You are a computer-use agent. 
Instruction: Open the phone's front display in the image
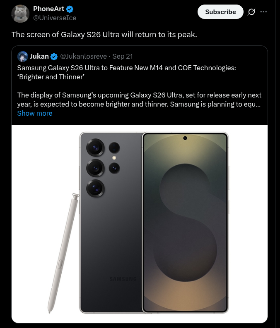[185, 223]
